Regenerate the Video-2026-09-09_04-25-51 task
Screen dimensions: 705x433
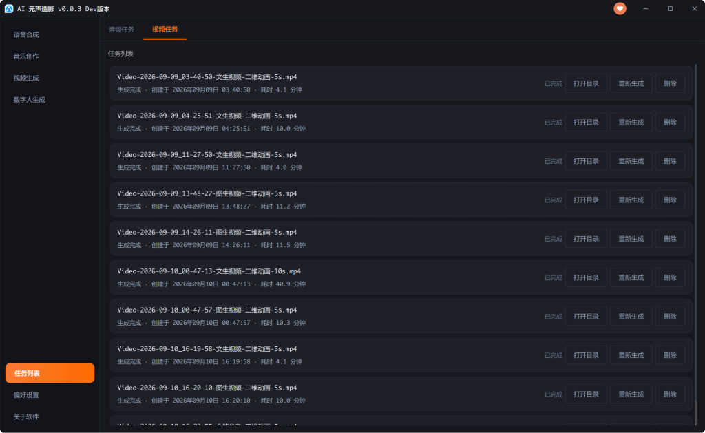click(x=631, y=123)
